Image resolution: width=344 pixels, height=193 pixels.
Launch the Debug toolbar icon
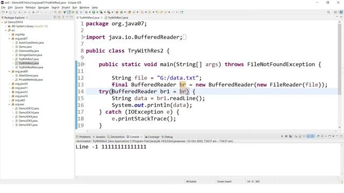[87, 12]
